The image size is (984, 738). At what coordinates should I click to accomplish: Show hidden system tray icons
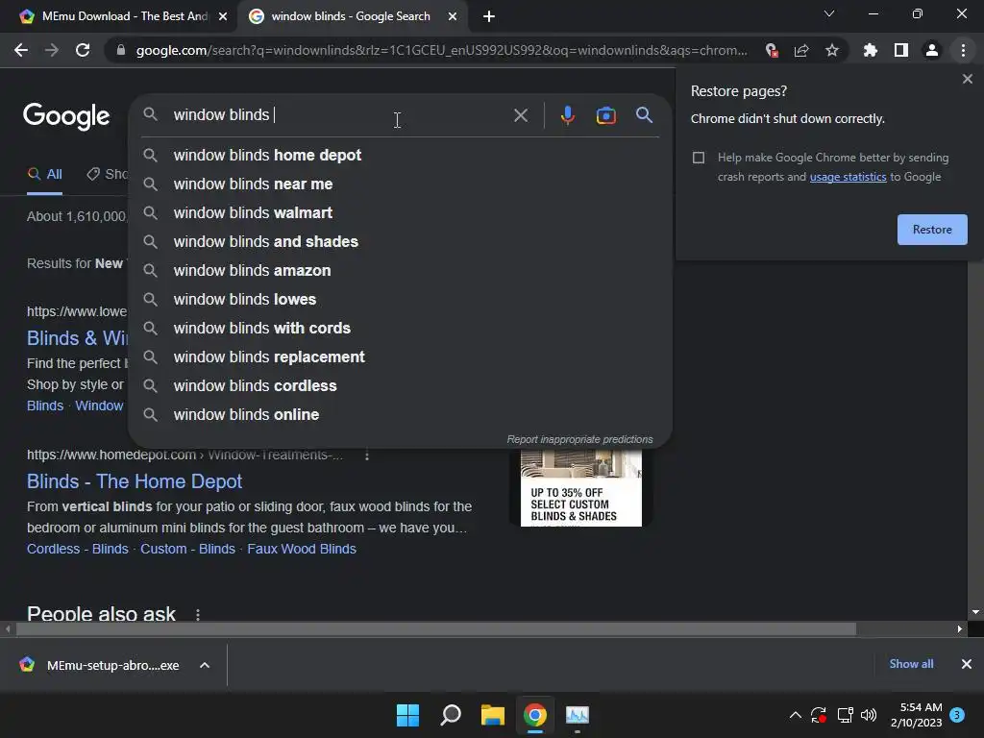(795, 715)
